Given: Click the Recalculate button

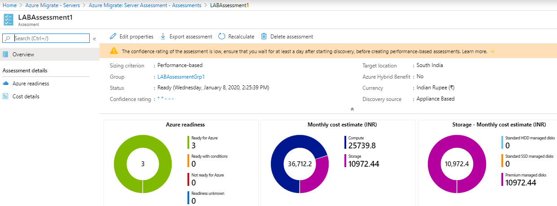Looking at the screenshot, I should click(x=236, y=37).
